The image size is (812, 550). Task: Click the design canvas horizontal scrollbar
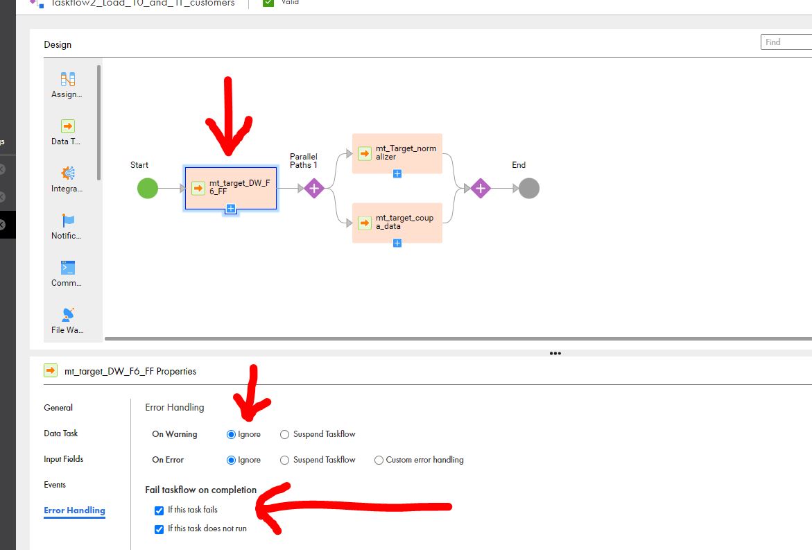pos(458,338)
